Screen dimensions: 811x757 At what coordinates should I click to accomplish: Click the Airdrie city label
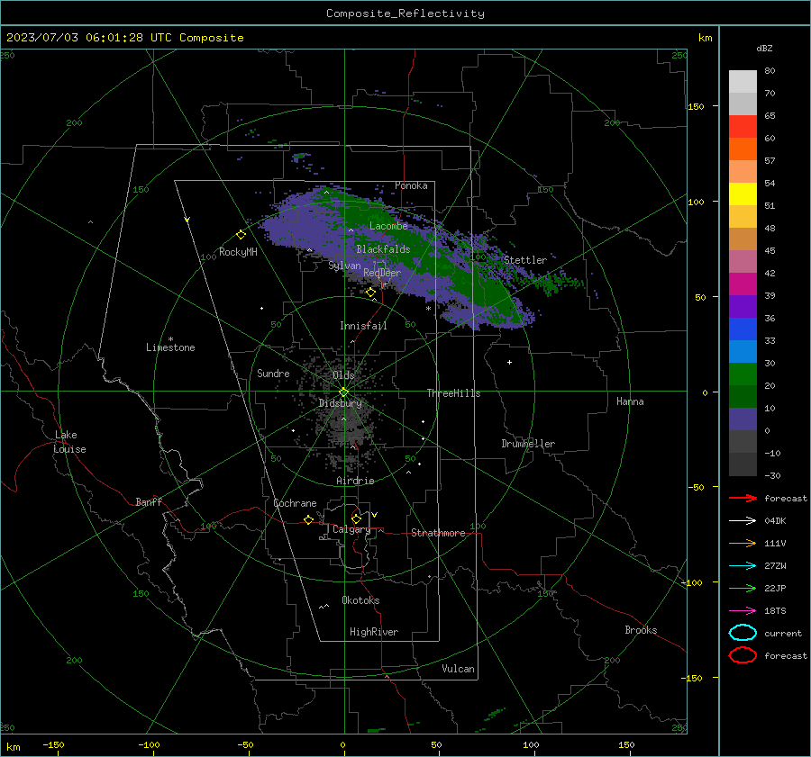(355, 481)
